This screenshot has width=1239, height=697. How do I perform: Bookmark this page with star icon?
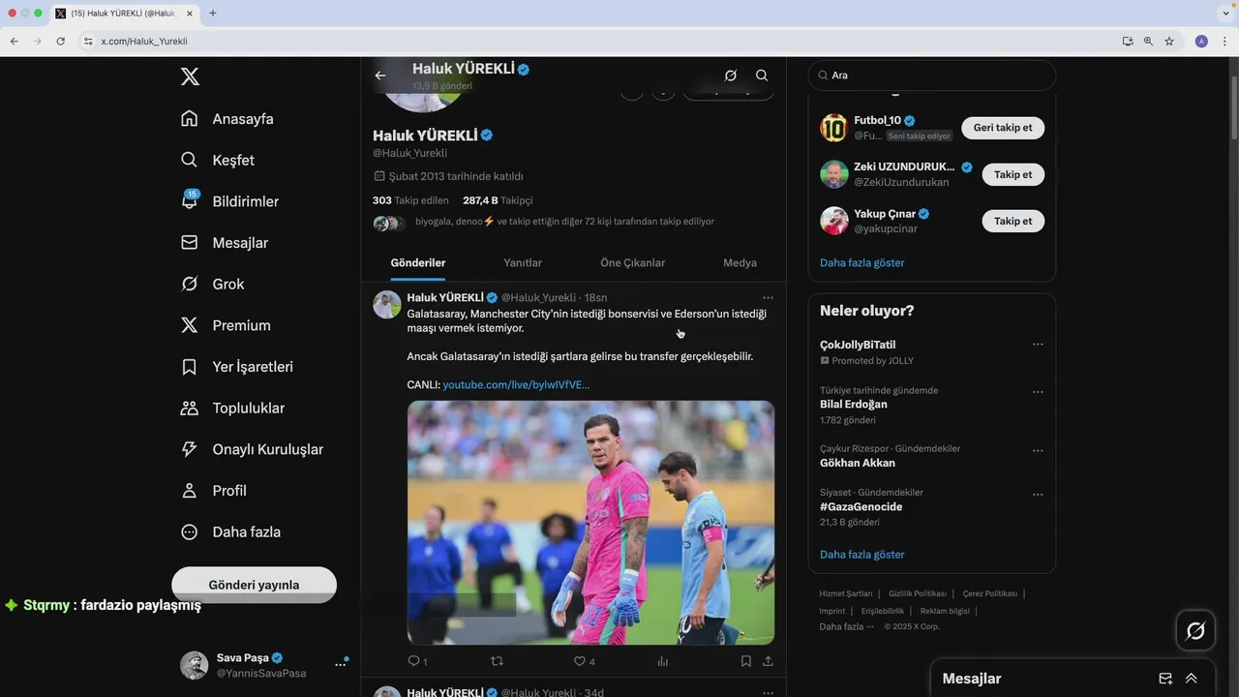1169,42
